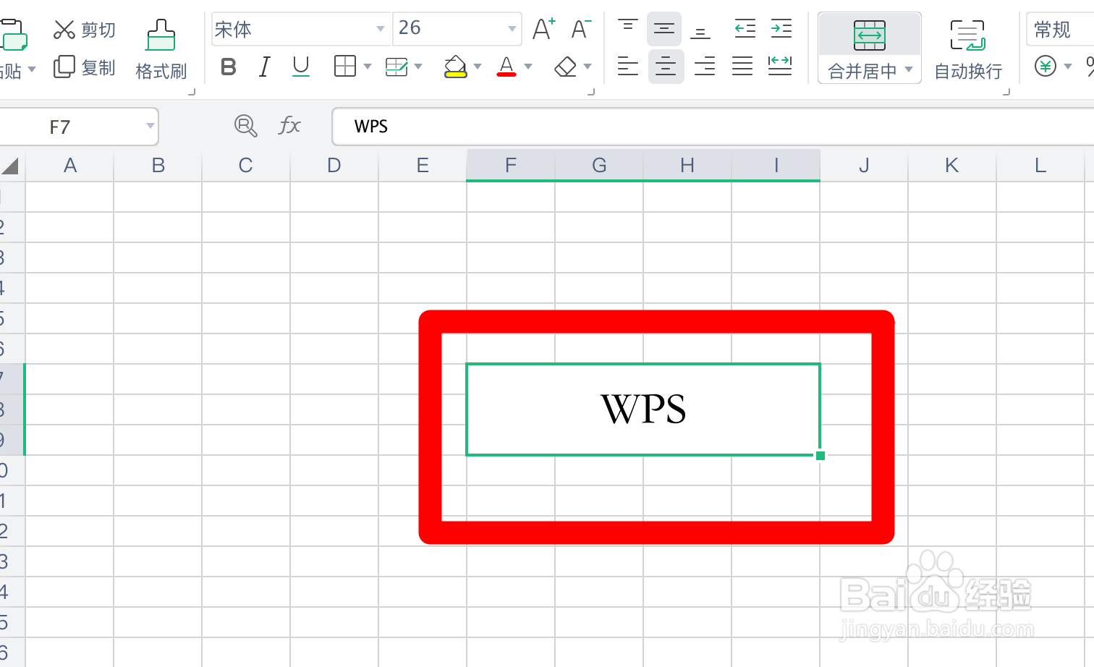Viewport: 1094px width, 667px height.
Task: Toggle italic formatting
Action: 265,67
